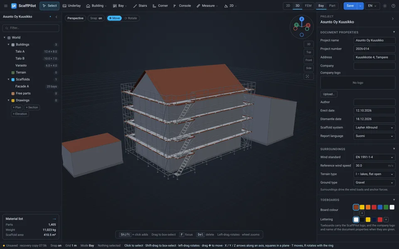
Task: Switch to the 2D view tab
Action: click(x=288, y=5)
